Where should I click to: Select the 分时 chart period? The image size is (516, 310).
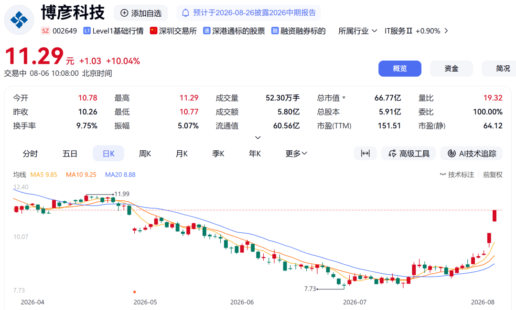30,154
